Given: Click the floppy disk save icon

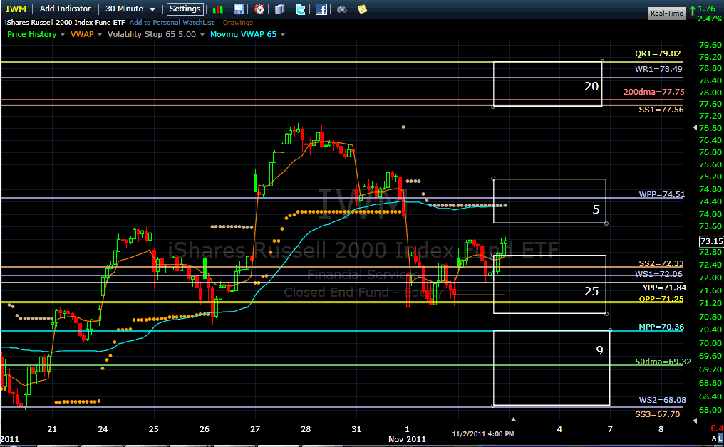Looking at the screenshot, I should point(238,9).
